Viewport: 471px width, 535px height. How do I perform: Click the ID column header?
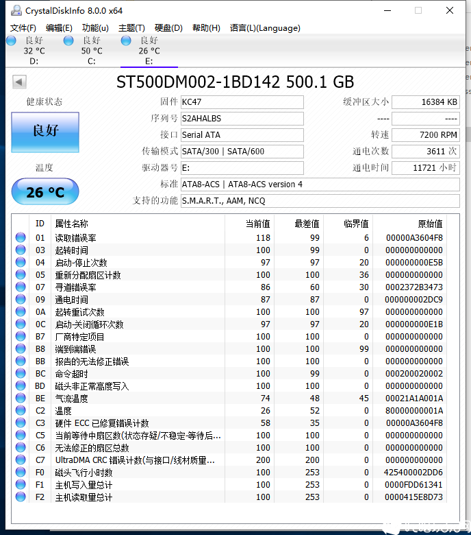tap(40, 224)
